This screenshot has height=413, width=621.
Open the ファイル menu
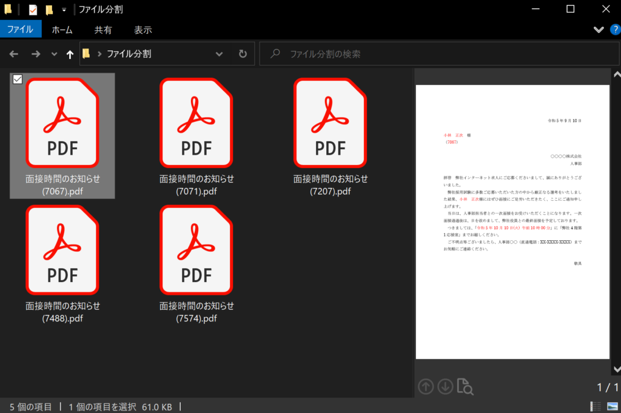[x=21, y=29]
